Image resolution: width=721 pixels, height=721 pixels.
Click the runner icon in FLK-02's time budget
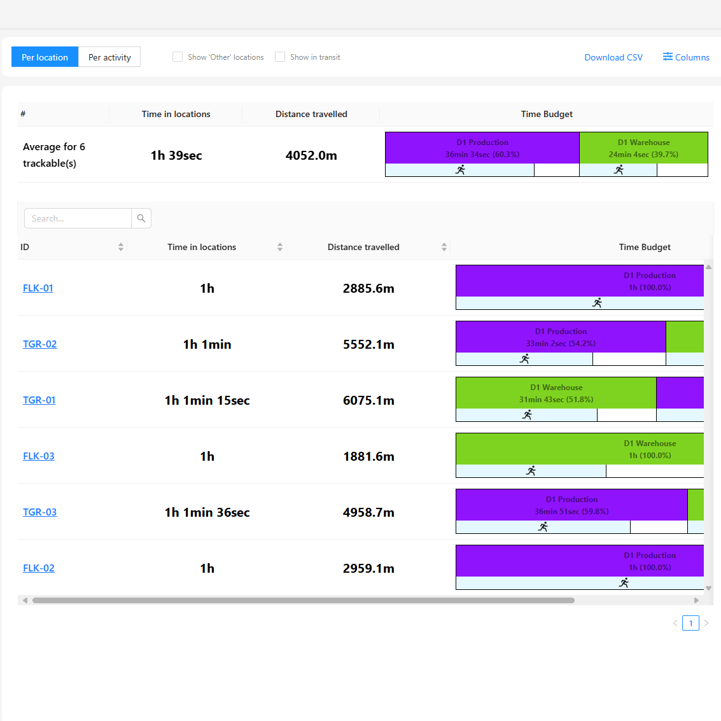pyautogui.click(x=623, y=583)
